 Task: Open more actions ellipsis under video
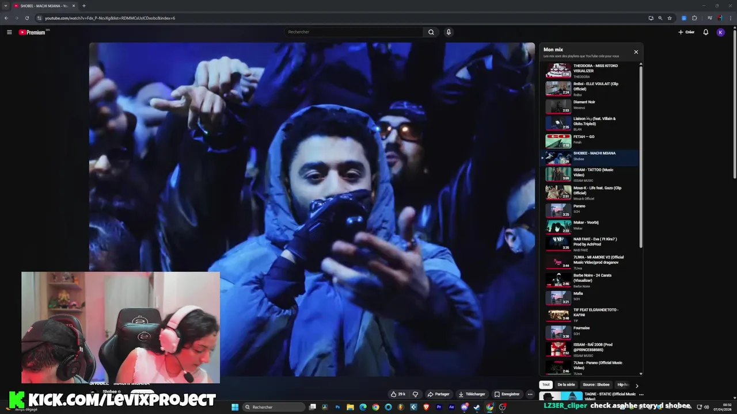[530, 394]
